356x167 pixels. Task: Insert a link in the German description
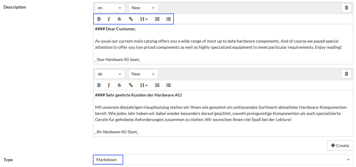pyautogui.click(x=131, y=85)
